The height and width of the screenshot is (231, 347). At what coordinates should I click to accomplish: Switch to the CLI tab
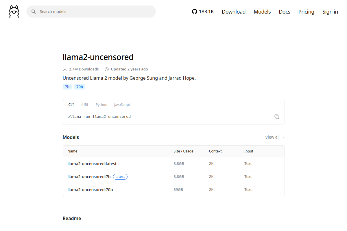point(71,105)
